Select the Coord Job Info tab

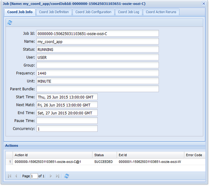[x=20, y=12]
